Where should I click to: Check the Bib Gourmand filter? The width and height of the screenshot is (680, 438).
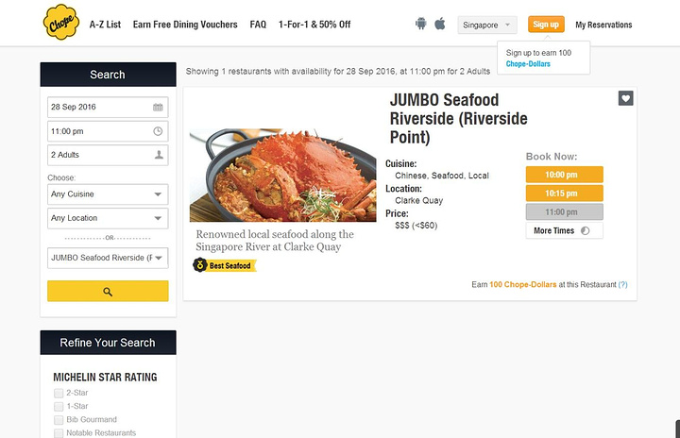tap(59, 420)
